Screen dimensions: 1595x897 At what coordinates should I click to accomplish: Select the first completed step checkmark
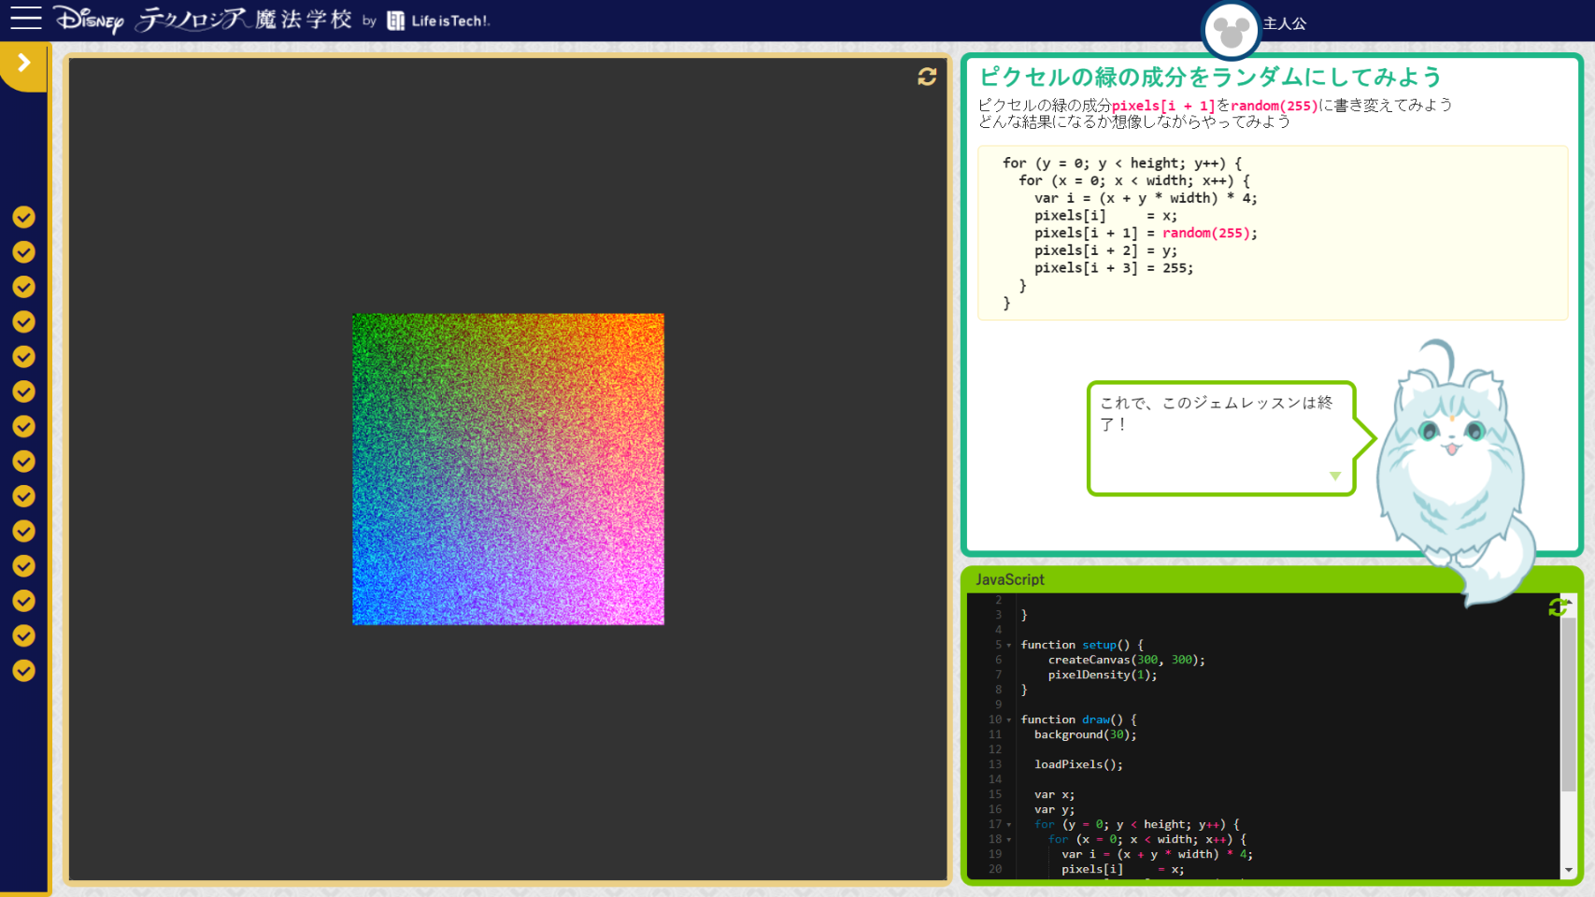tap(24, 218)
